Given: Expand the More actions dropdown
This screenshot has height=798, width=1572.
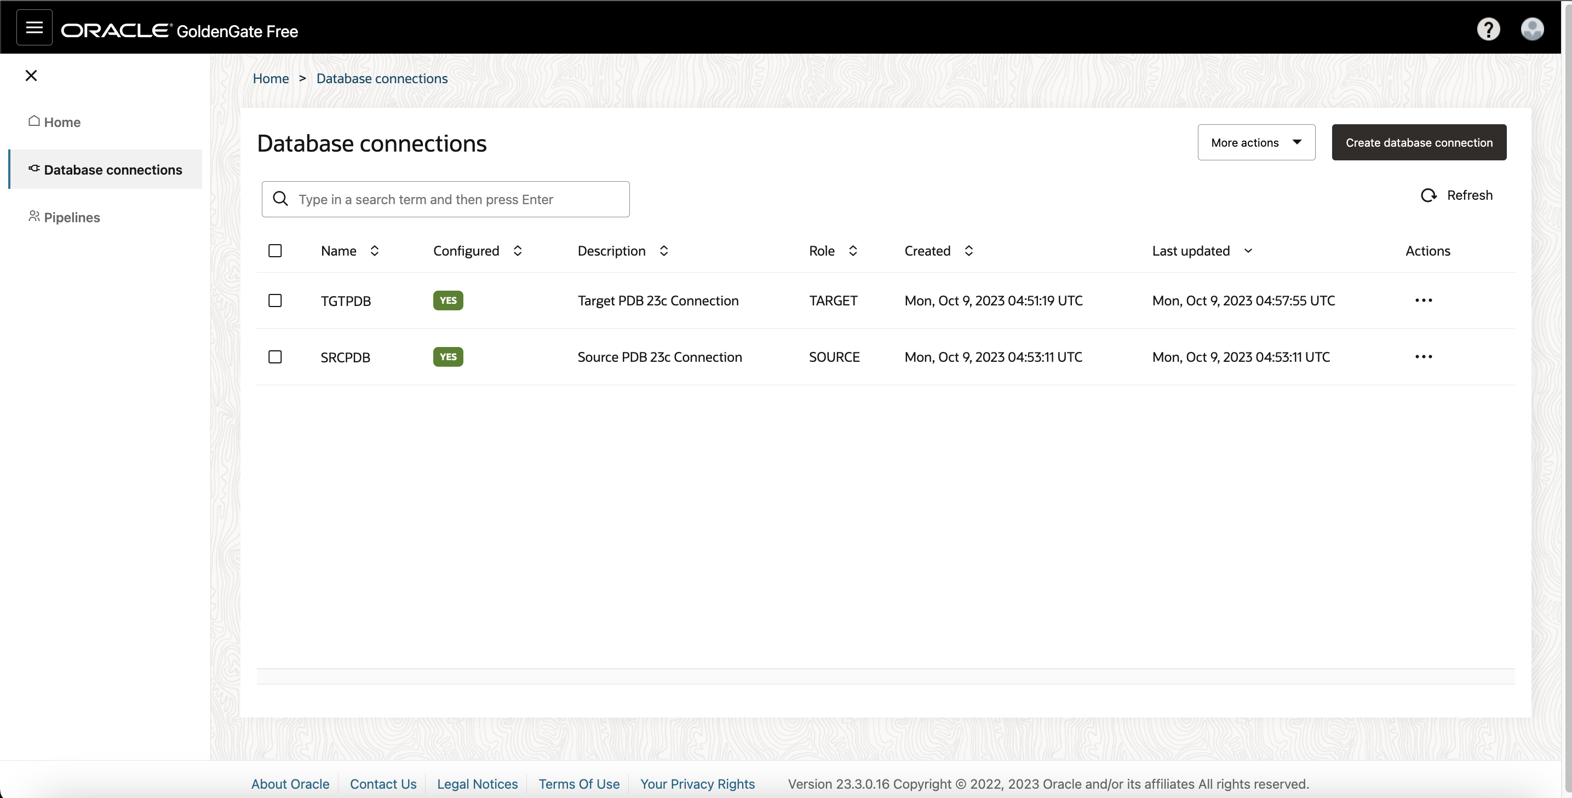Looking at the screenshot, I should click(x=1256, y=143).
